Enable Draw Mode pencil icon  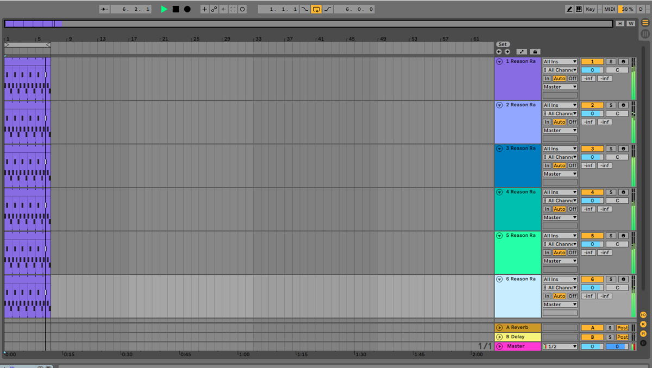click(x=569, y=9)
